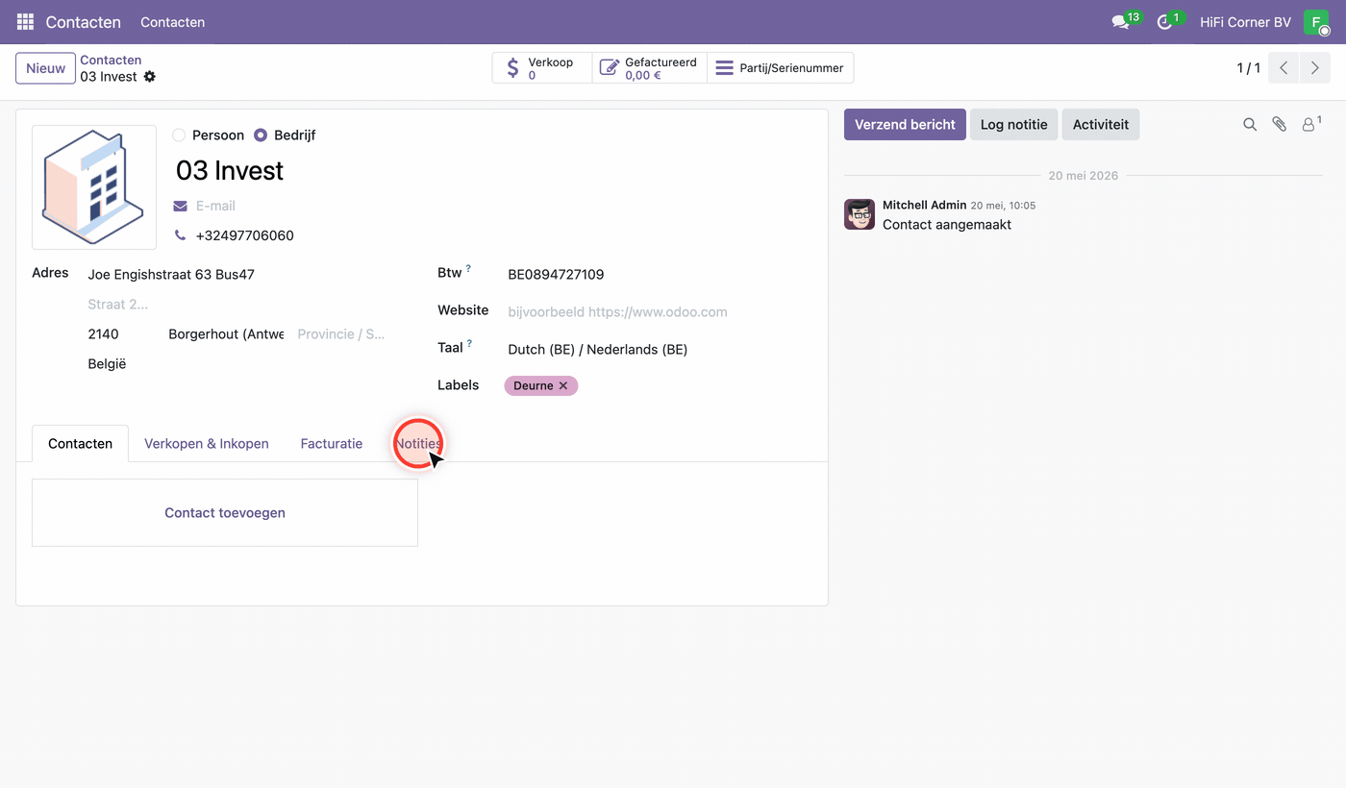Image resolution: width=1346 pixels, height=788 pixels.
Task: Switch to the Facturatie tab
Action: 332,444
